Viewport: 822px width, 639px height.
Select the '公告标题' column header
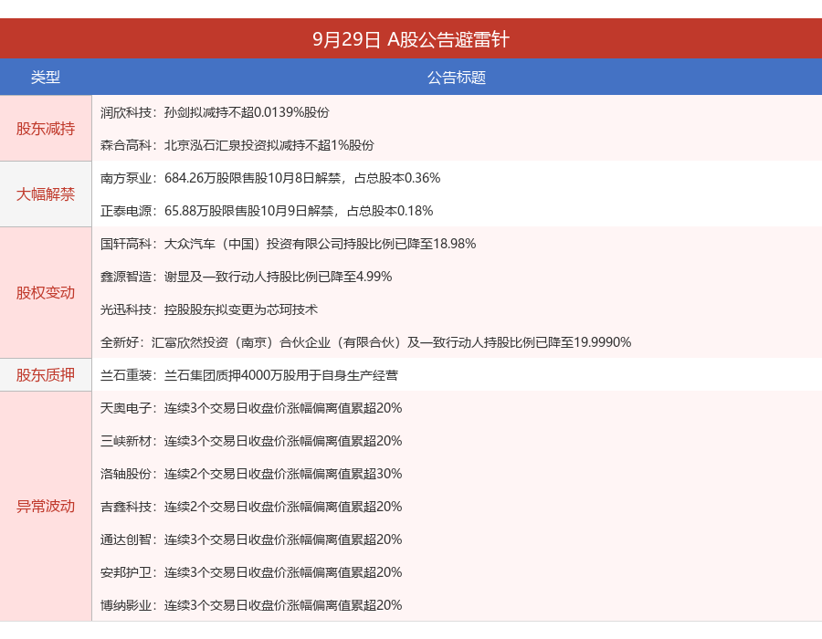coord(457,77)
